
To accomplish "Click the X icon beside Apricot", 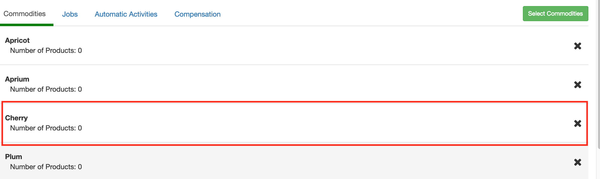I will [x=578, y=46].
